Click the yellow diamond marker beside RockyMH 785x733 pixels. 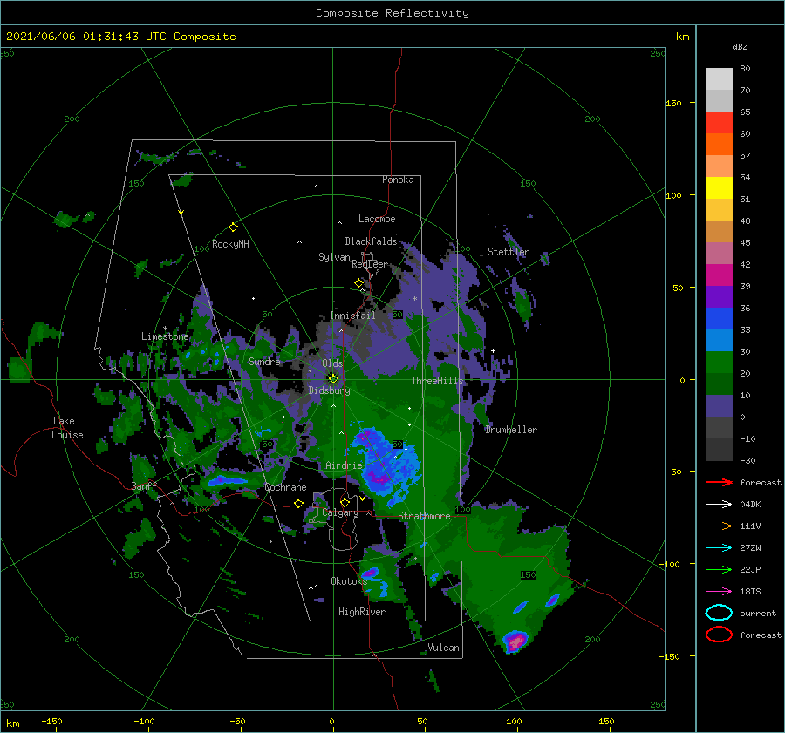(233, 227)
